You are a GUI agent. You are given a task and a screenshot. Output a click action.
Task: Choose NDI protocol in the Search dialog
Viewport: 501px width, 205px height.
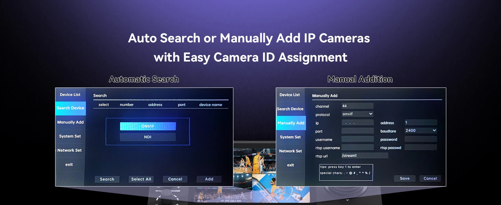pyautogui.click(x=148, y=137)
